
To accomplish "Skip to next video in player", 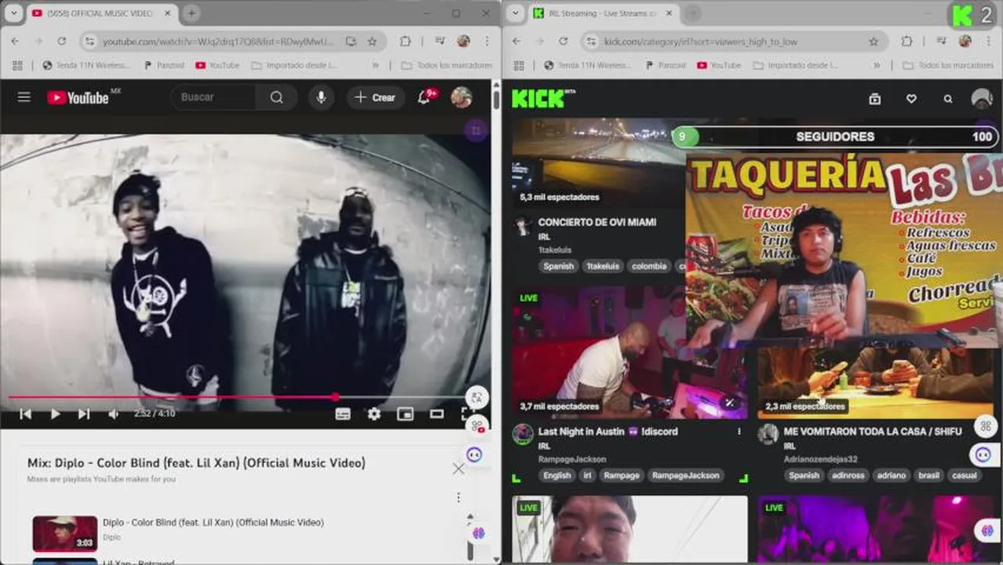I will (x=84, y=414).
